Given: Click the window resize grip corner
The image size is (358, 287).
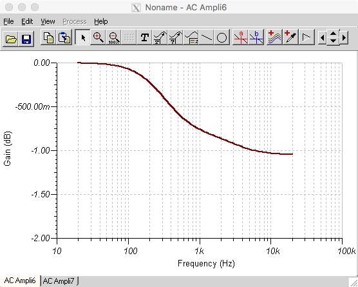Looking at the screenshot, I should pos(353,282).
